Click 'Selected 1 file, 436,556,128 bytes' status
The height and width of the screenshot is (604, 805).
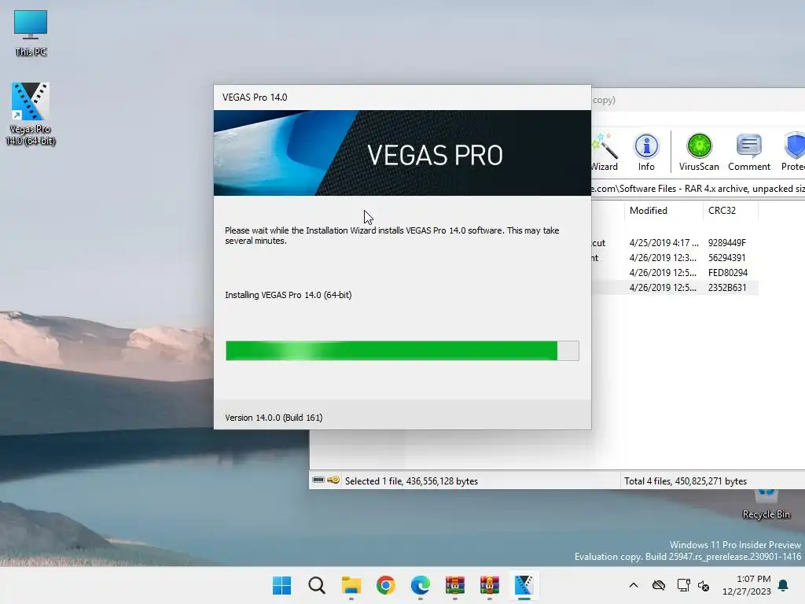[x=411, y=481]
